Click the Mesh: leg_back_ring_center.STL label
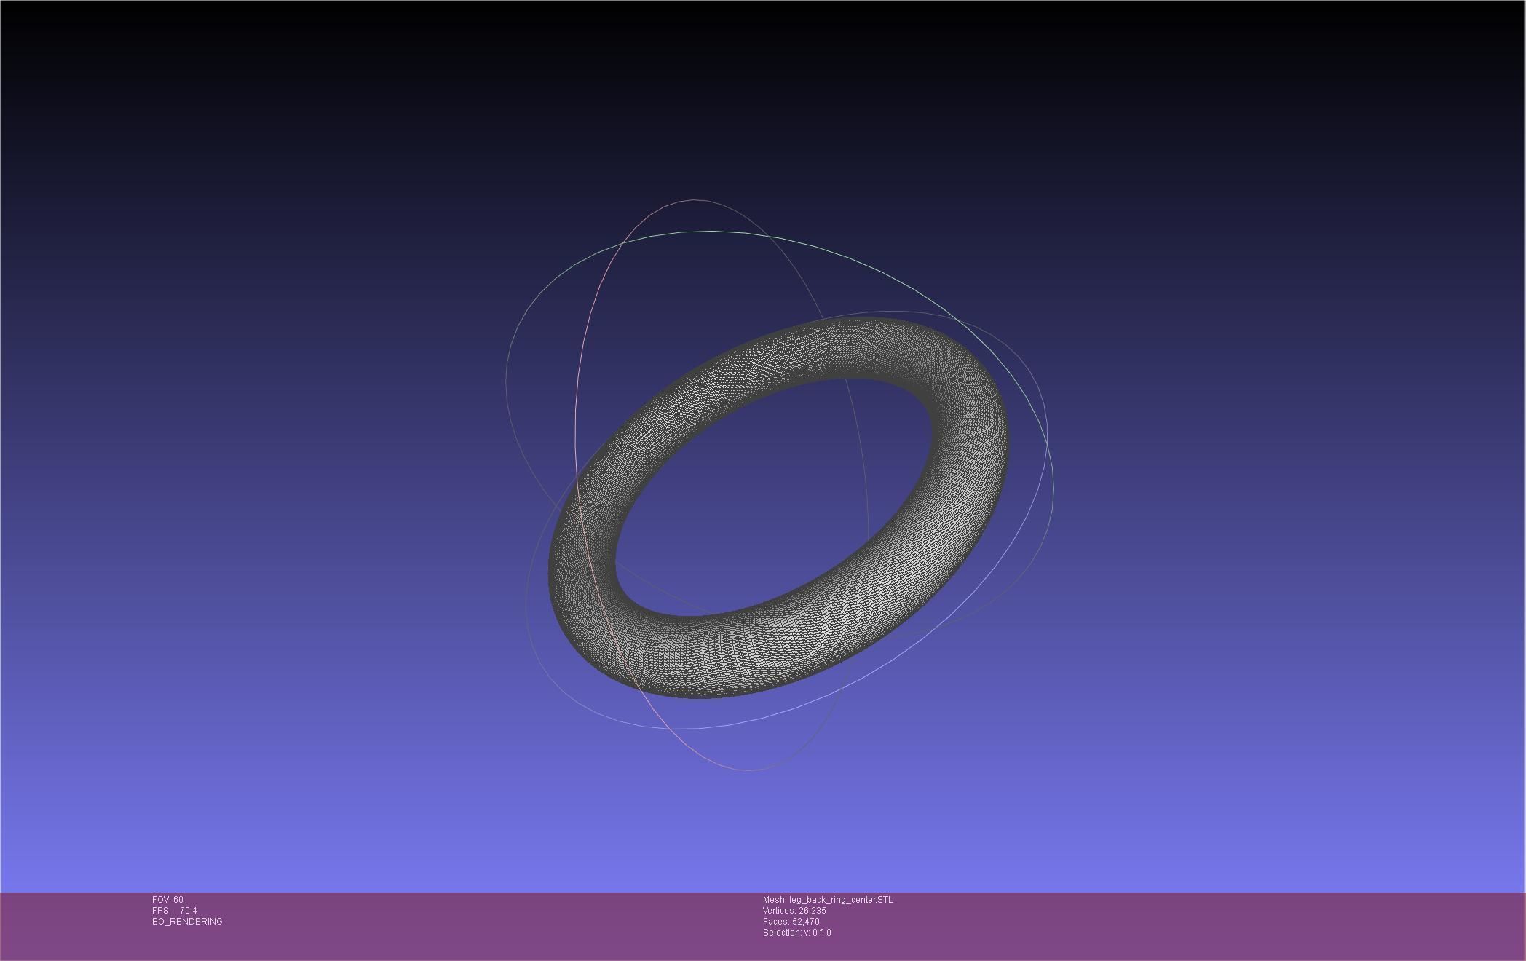 click(828, 900)
